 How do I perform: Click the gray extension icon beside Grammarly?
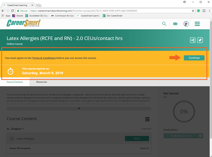coord(204,11)
